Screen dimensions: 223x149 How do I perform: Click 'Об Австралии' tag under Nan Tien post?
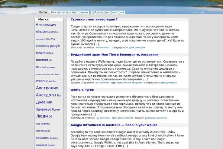pyautogui.click(x=135, y=83)
